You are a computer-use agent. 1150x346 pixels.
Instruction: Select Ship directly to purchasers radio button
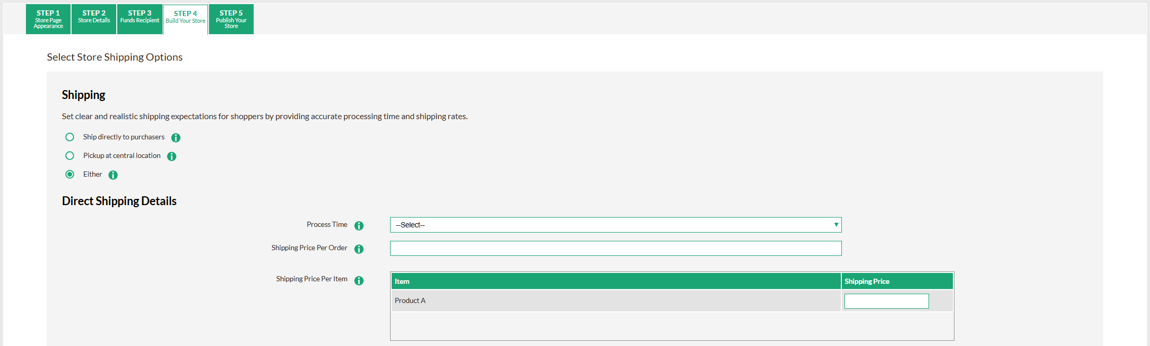(70, 137)
